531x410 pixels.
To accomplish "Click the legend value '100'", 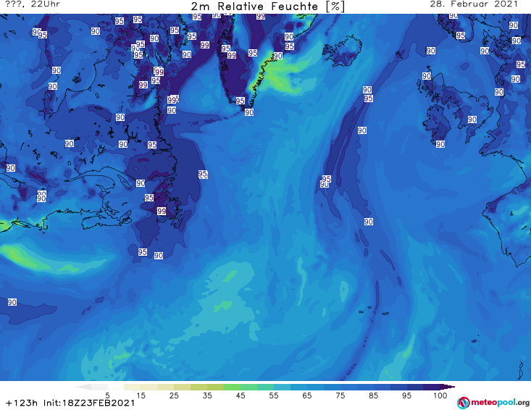I will (440, 396).
